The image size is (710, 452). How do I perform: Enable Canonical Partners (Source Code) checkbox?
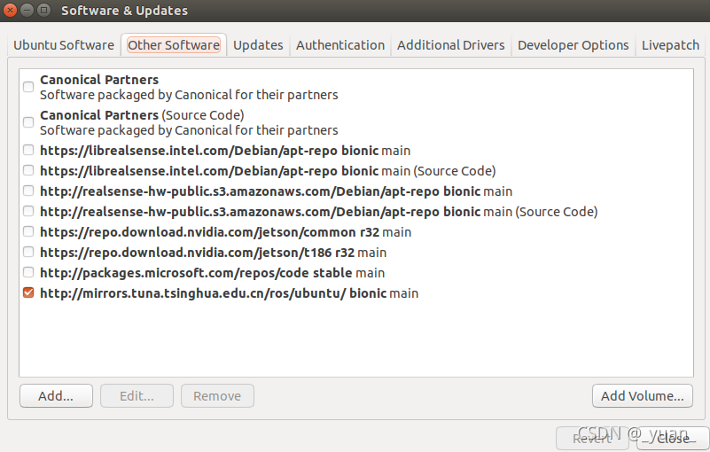[x=28, y=122]
